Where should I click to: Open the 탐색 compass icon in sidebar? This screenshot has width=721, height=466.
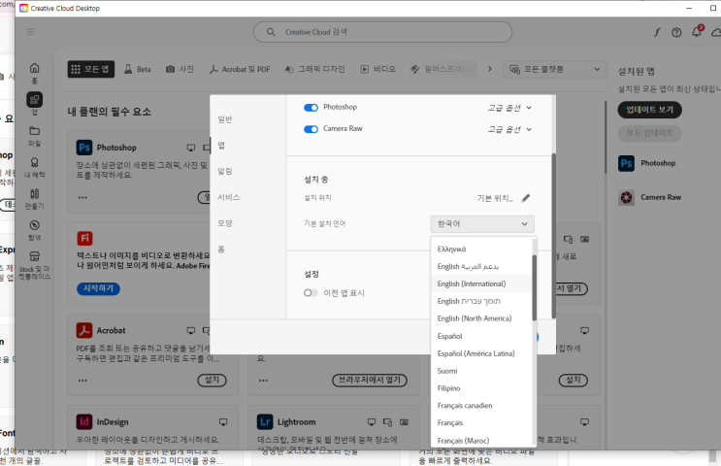tap(35, 225)
